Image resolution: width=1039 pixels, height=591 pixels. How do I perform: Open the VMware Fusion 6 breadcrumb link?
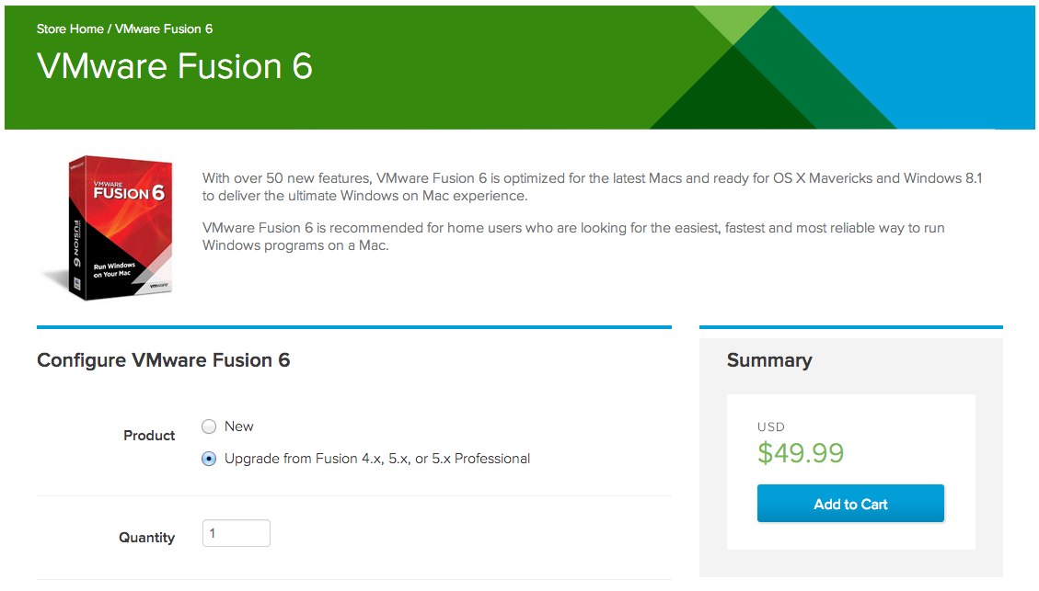[164, 28]
